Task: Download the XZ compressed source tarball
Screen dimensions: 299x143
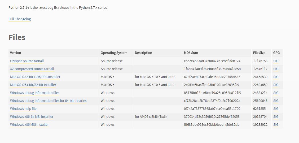Action: pyautogui.click(x=32, y=69)
